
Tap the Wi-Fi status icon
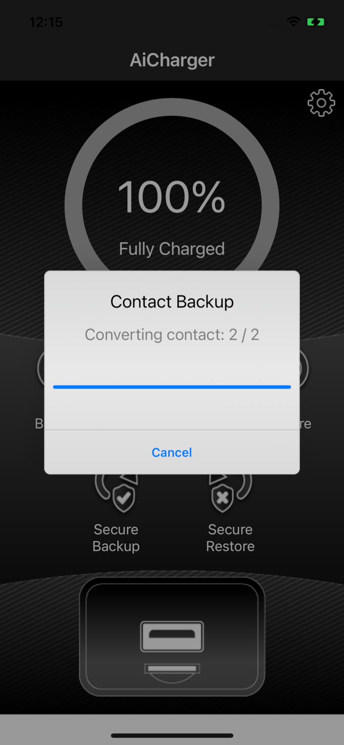[x=293, y=22]
